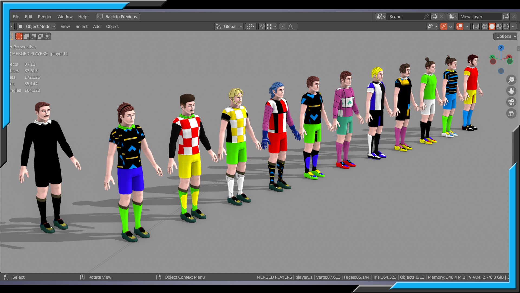Click the green Y axis on gizmo
520x293 pixels.
[x=492, y=57]
